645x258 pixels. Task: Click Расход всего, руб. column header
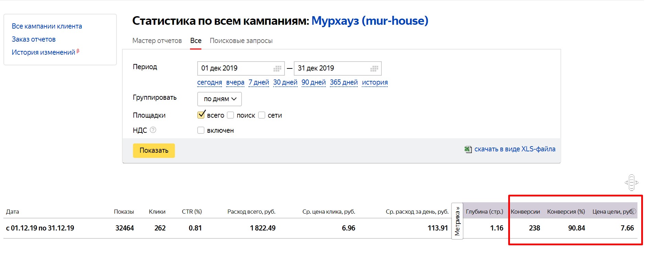[252, 212]
